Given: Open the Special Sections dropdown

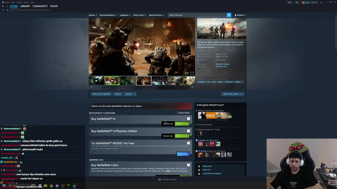Looking at the screenshot, I should [156, 15].
